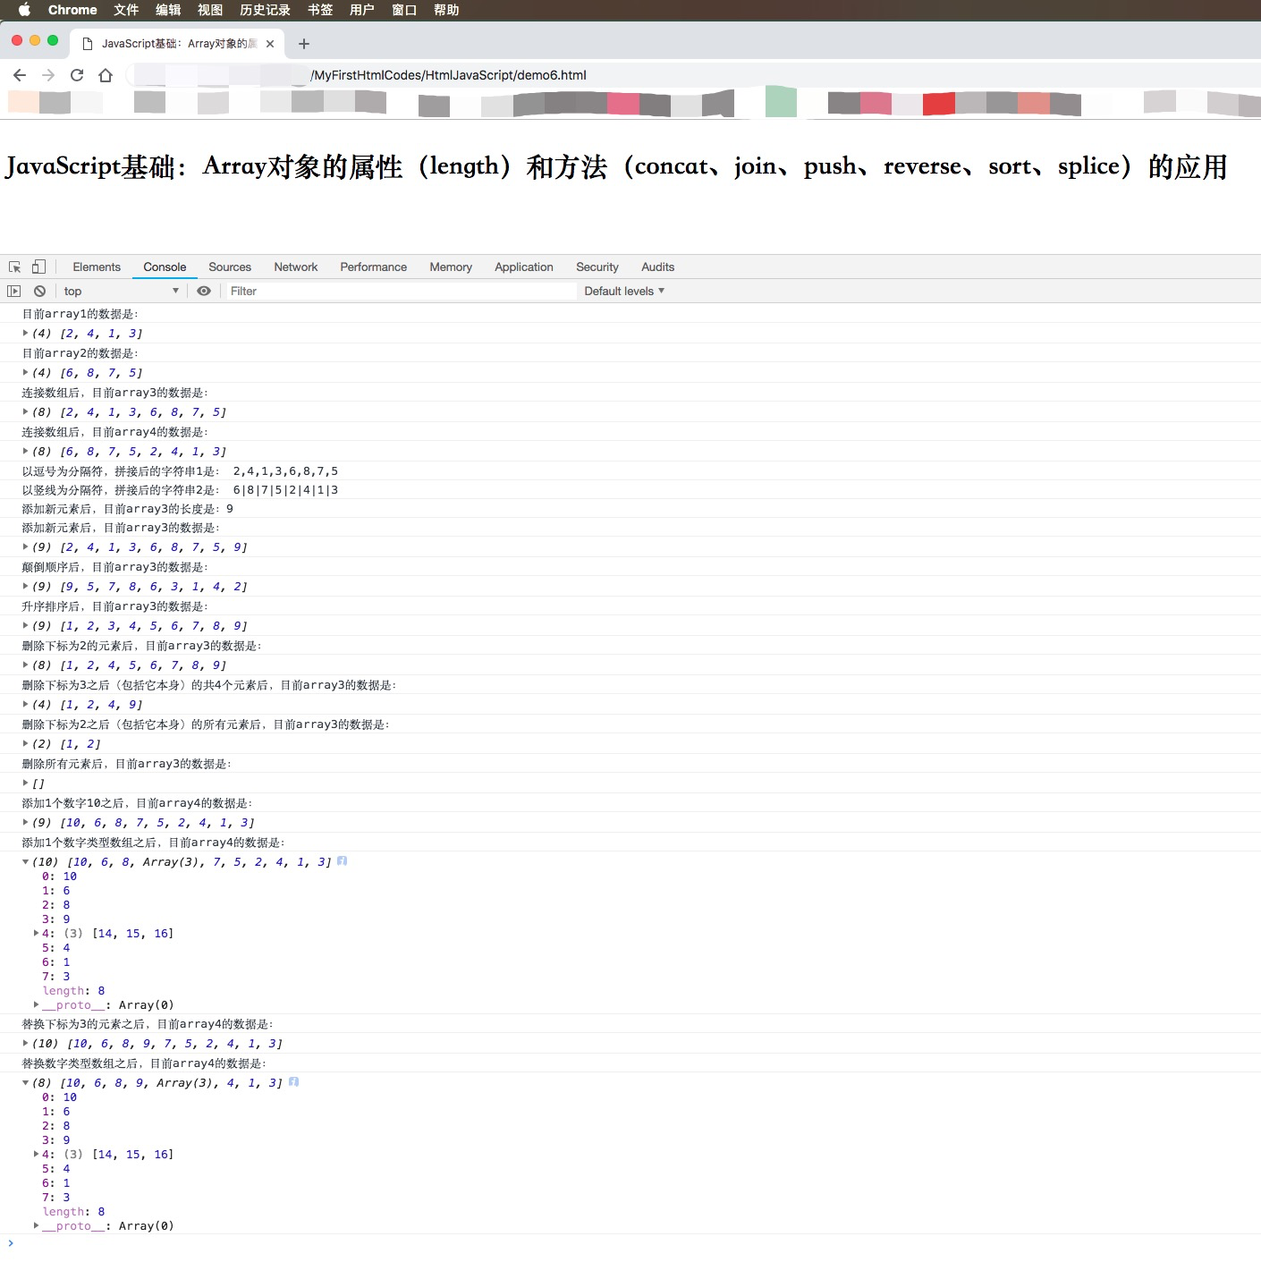The width and height of the screenshot is (1261, 1262).
Task: Expand the empty [] array
Action: (x=25, y=783)
